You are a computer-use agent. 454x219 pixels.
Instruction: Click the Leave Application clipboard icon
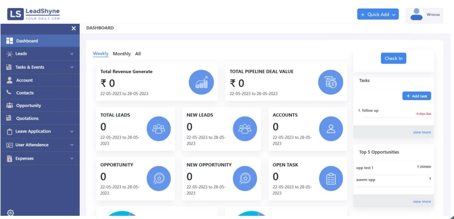tap(10, 132)
